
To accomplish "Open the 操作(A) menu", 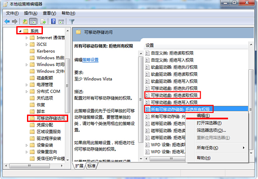I will (x=30, y=13).
